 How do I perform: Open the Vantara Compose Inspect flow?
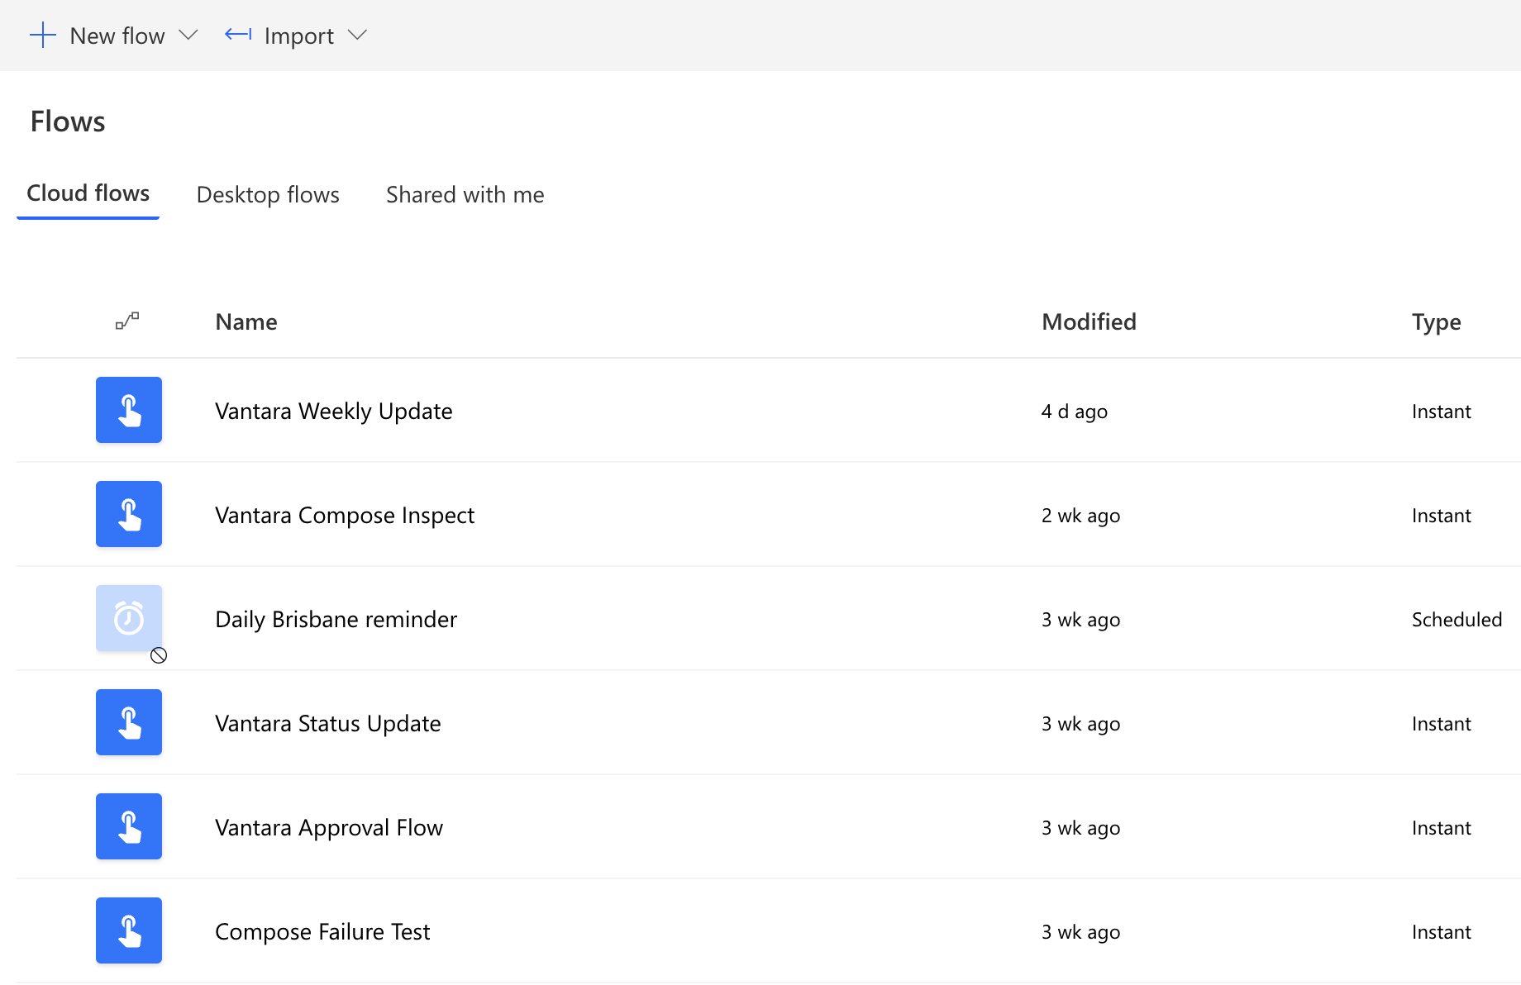click(x=345, y=516)
